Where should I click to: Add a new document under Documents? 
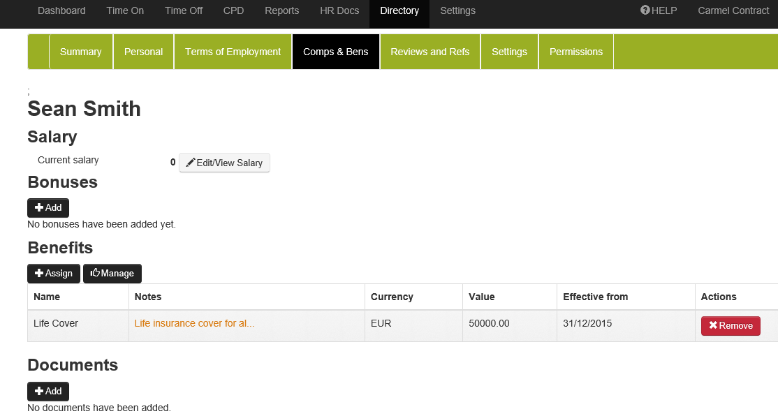[x=48, y=391]
